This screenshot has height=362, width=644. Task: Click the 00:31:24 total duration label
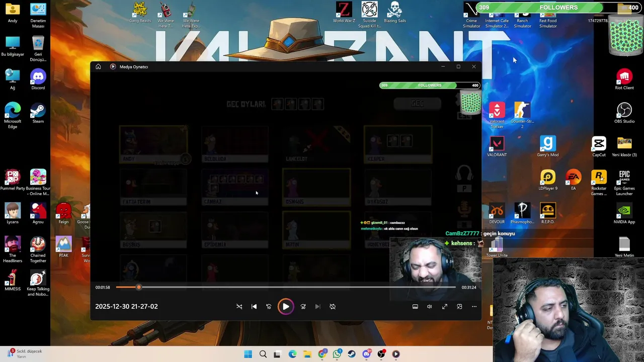pyautogui.click(x=469, y=288)
